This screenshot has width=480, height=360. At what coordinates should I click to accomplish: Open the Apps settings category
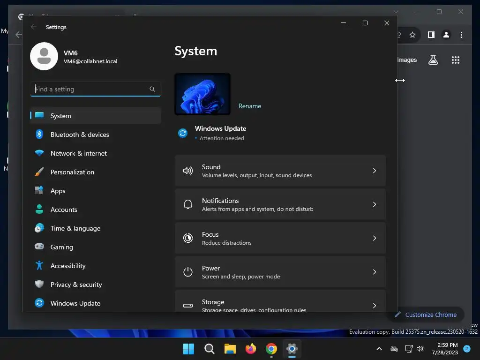(x=96, y=191)
